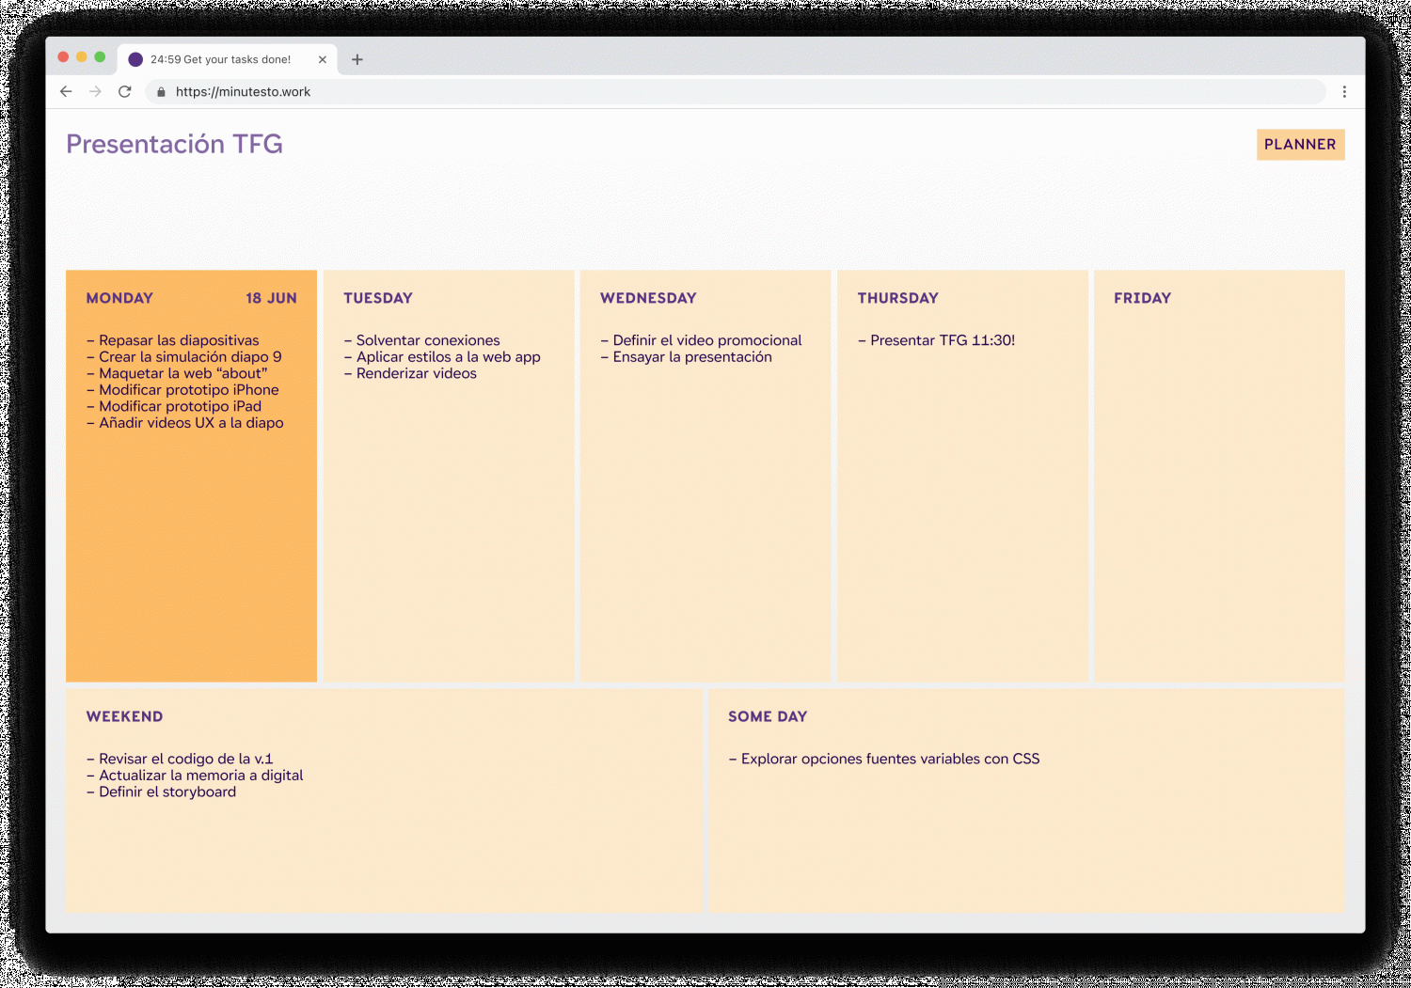Viewport: 1411px width, 988px height.
Task: Reload the page with refresh icon
Action: coord(124,91)
